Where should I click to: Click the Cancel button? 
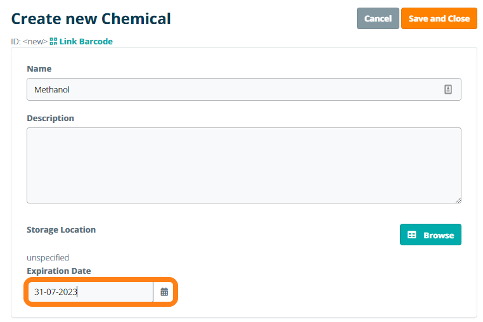378,18
